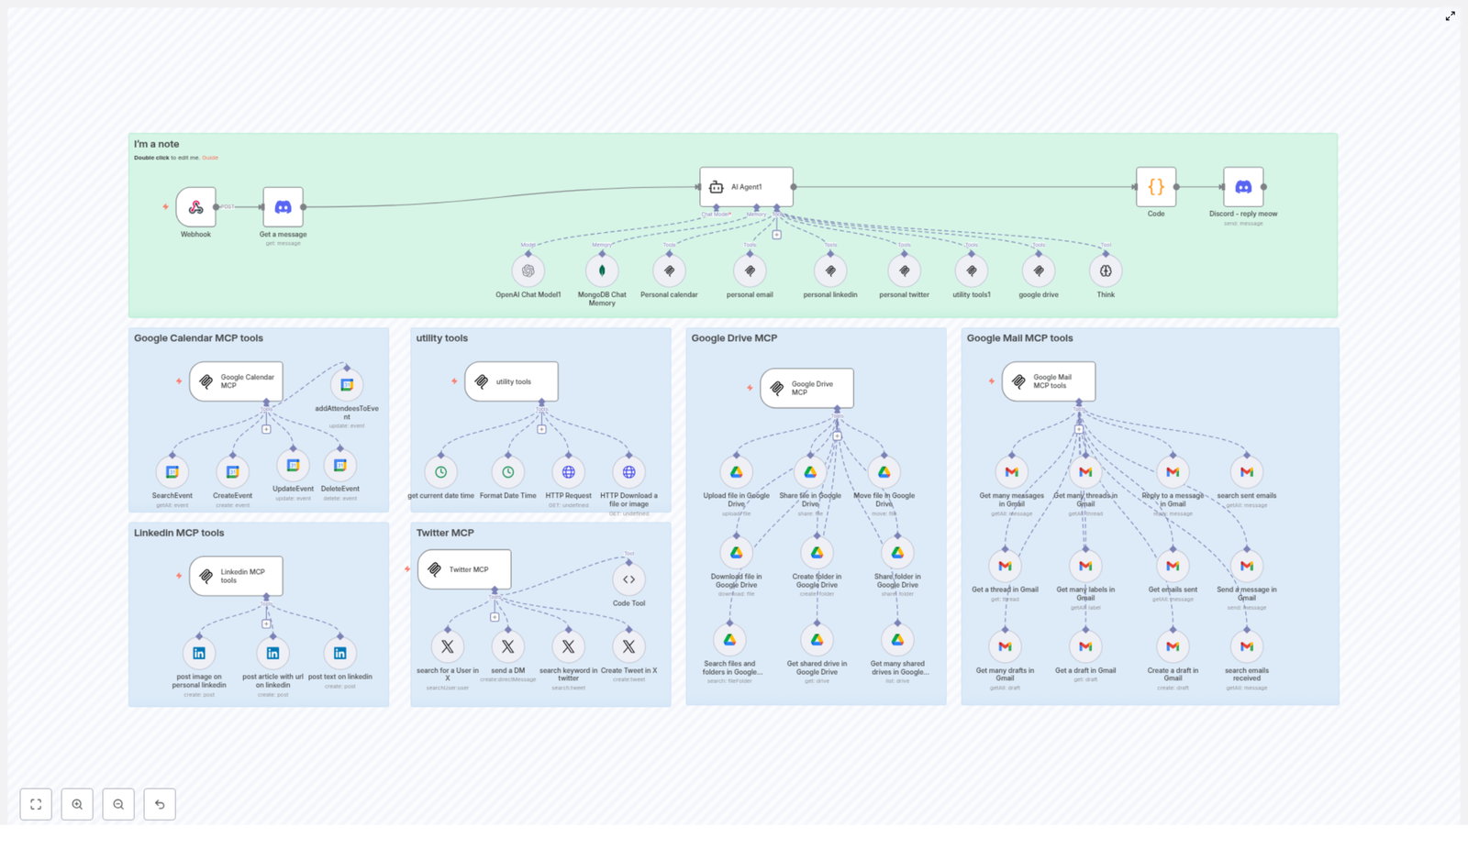Select the "post image on personal linkedin" node
The image size is (1468, 860).
point(198,653)
